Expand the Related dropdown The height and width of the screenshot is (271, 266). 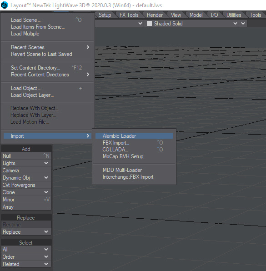pyautogui.click(x=26, y=264)
